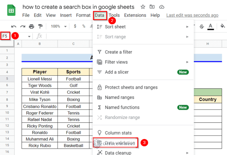Click the Sports header cell
The height and width of the screenshot is (155, 227).
pos(73,72)
